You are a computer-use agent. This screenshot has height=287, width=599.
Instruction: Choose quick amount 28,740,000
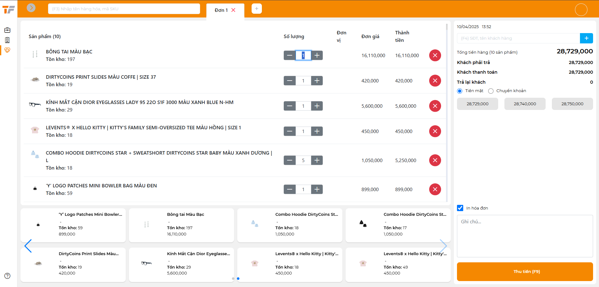525,104
